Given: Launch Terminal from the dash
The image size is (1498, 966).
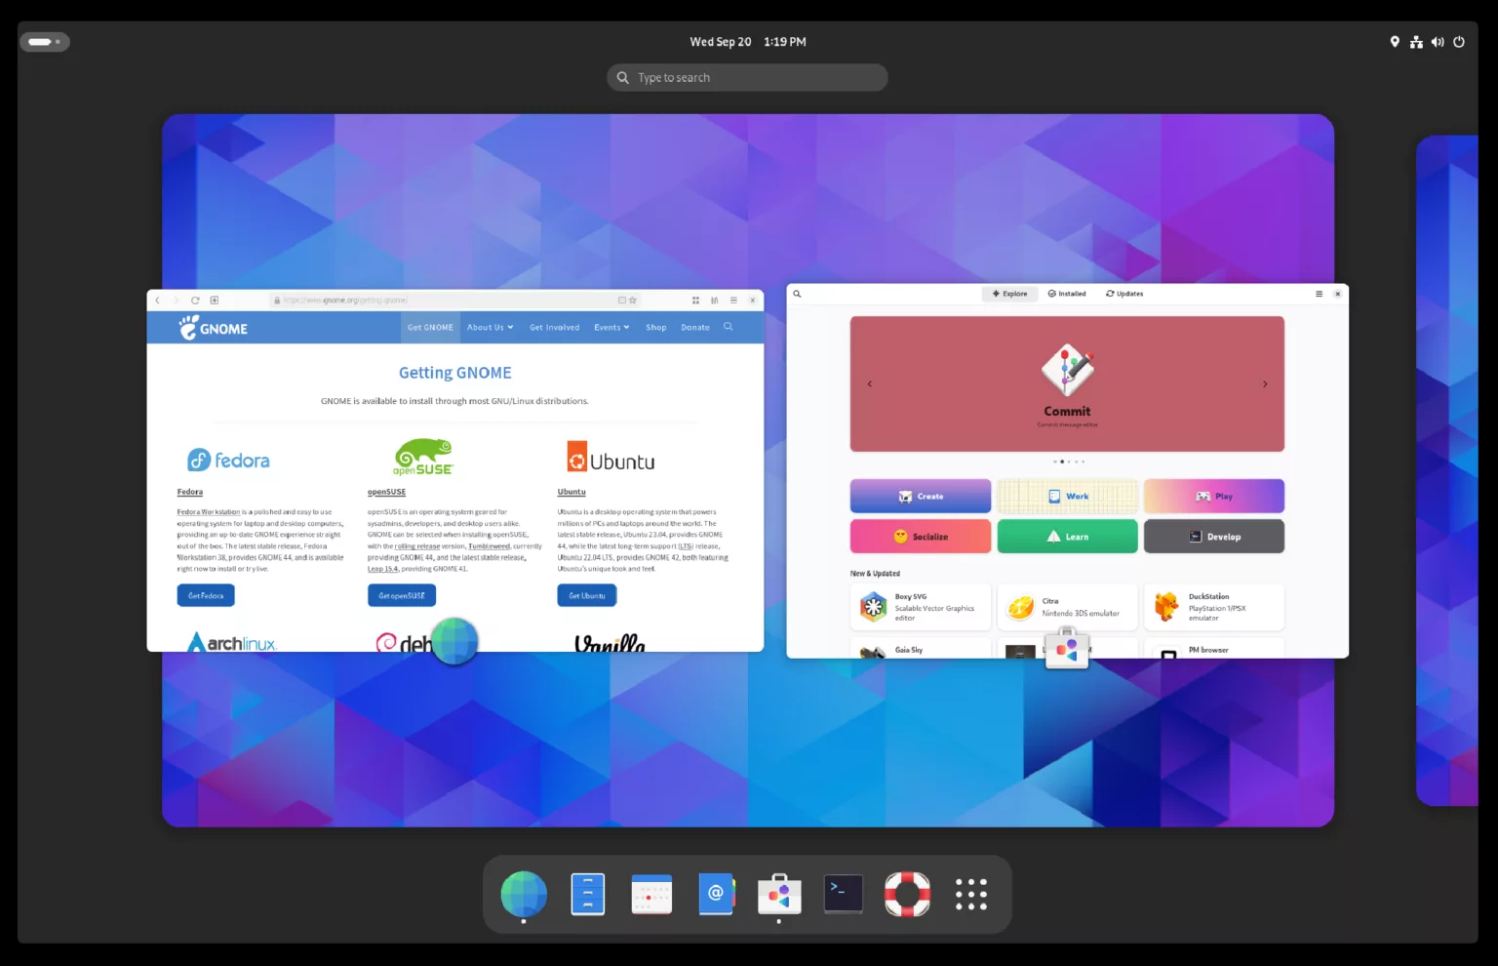Looking at the screenshot, I should point(844,894).
